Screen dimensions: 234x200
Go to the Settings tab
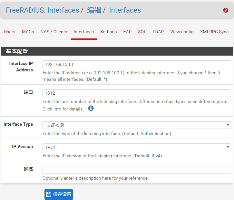pyautogui.click(x=109, y=32)
